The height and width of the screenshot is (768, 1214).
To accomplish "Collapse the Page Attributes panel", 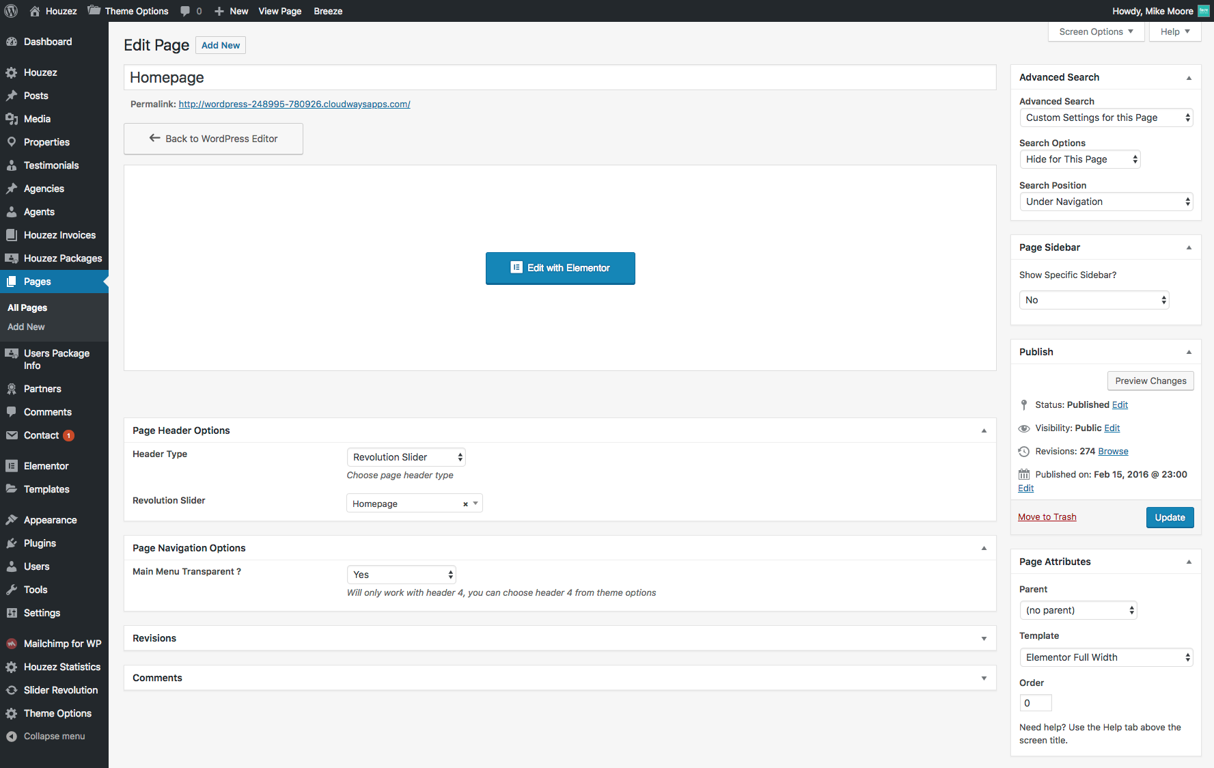I will (x=1189, y=562).
